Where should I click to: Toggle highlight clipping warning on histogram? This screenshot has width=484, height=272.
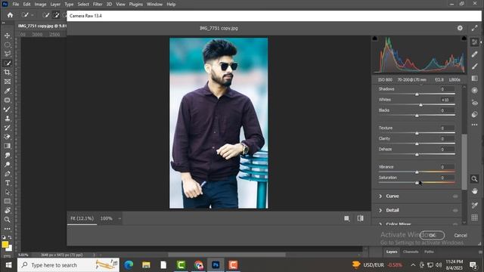tap(464, 39)
